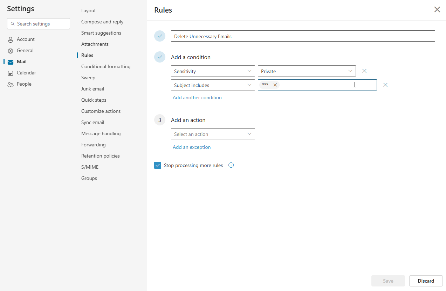Close the Rules settings dialog

click(x=437, y=10)
